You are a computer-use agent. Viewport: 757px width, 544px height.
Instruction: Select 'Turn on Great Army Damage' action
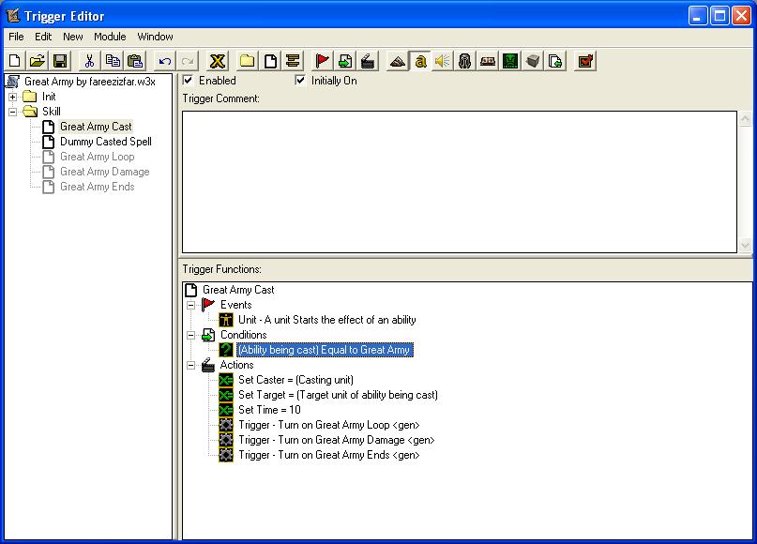pos(337,440)
